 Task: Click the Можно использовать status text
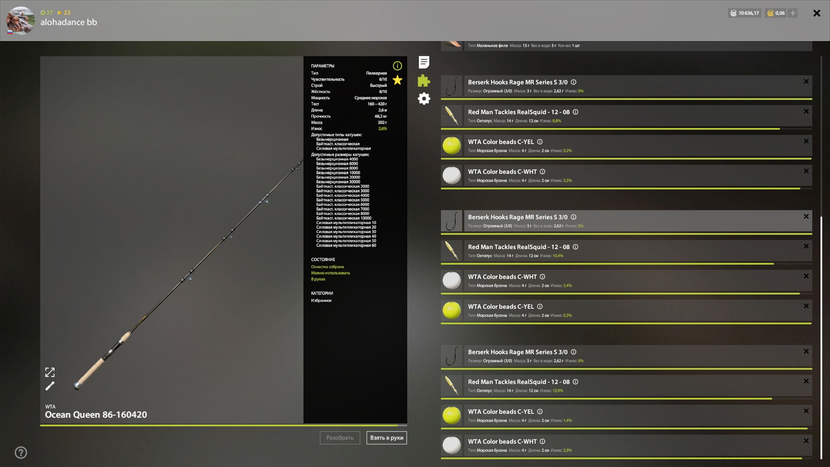tap(330, 273)
